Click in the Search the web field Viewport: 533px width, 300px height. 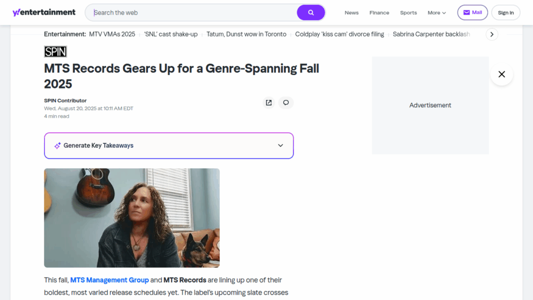(x=193, y=12)
